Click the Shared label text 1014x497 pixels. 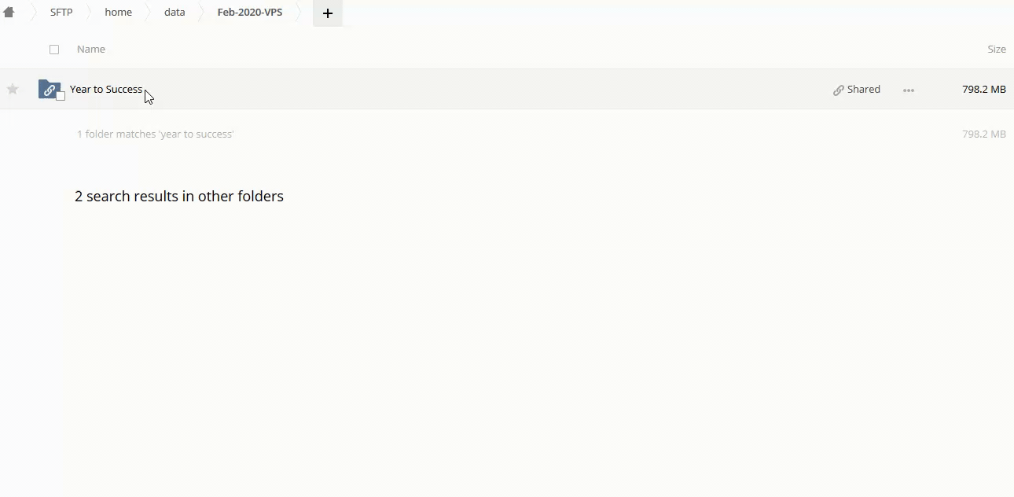(x=864, y=90)
